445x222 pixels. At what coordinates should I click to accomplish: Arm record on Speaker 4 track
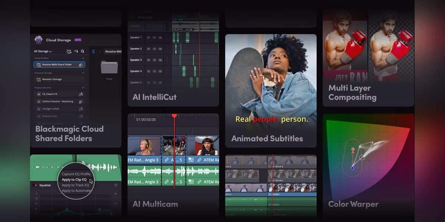coord(149,71)
